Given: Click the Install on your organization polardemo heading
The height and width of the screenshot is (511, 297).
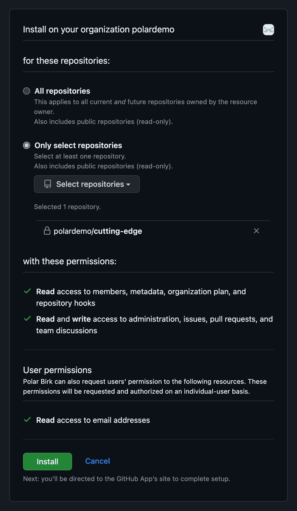Looking at the screenshot, I should tap(99, 29).
